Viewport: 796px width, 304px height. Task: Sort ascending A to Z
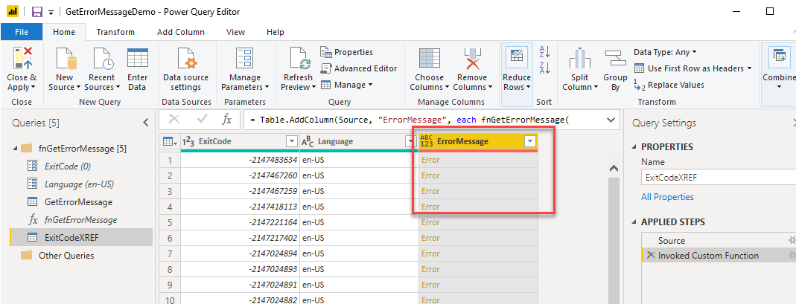pyautogui.click(x=545, y=52)
